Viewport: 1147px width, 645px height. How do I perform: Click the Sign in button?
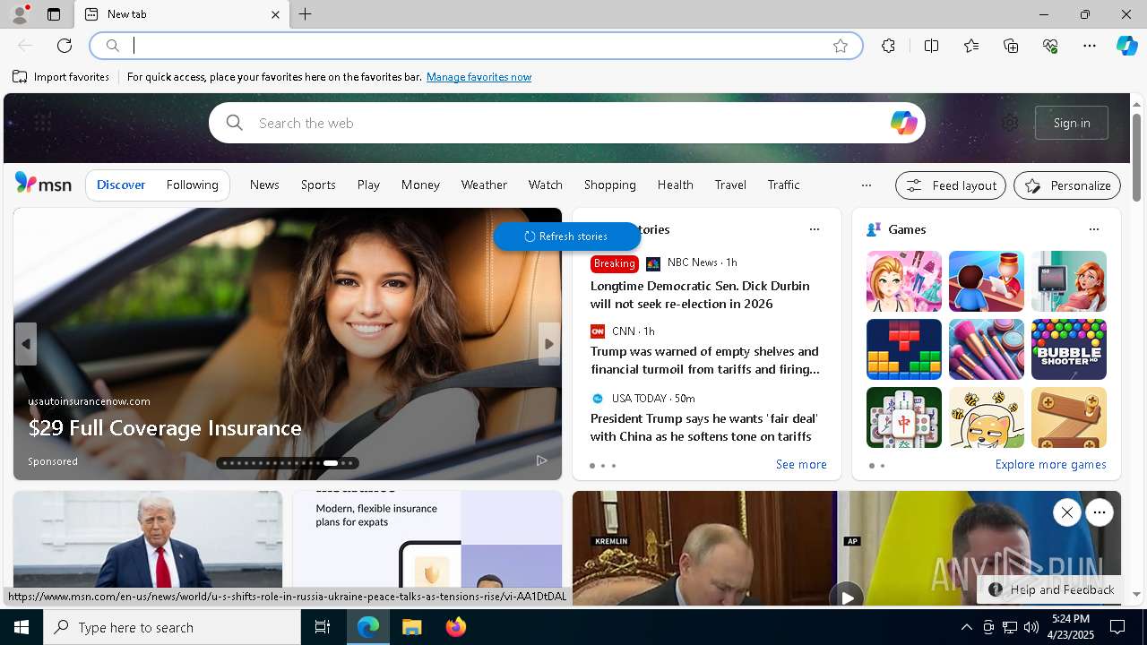[1072, 123]
